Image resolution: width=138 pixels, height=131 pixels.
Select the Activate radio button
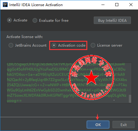(x=9, y=20)
